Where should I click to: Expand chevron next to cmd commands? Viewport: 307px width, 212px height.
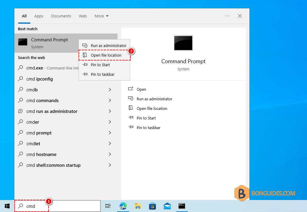[x=110, y=100]
